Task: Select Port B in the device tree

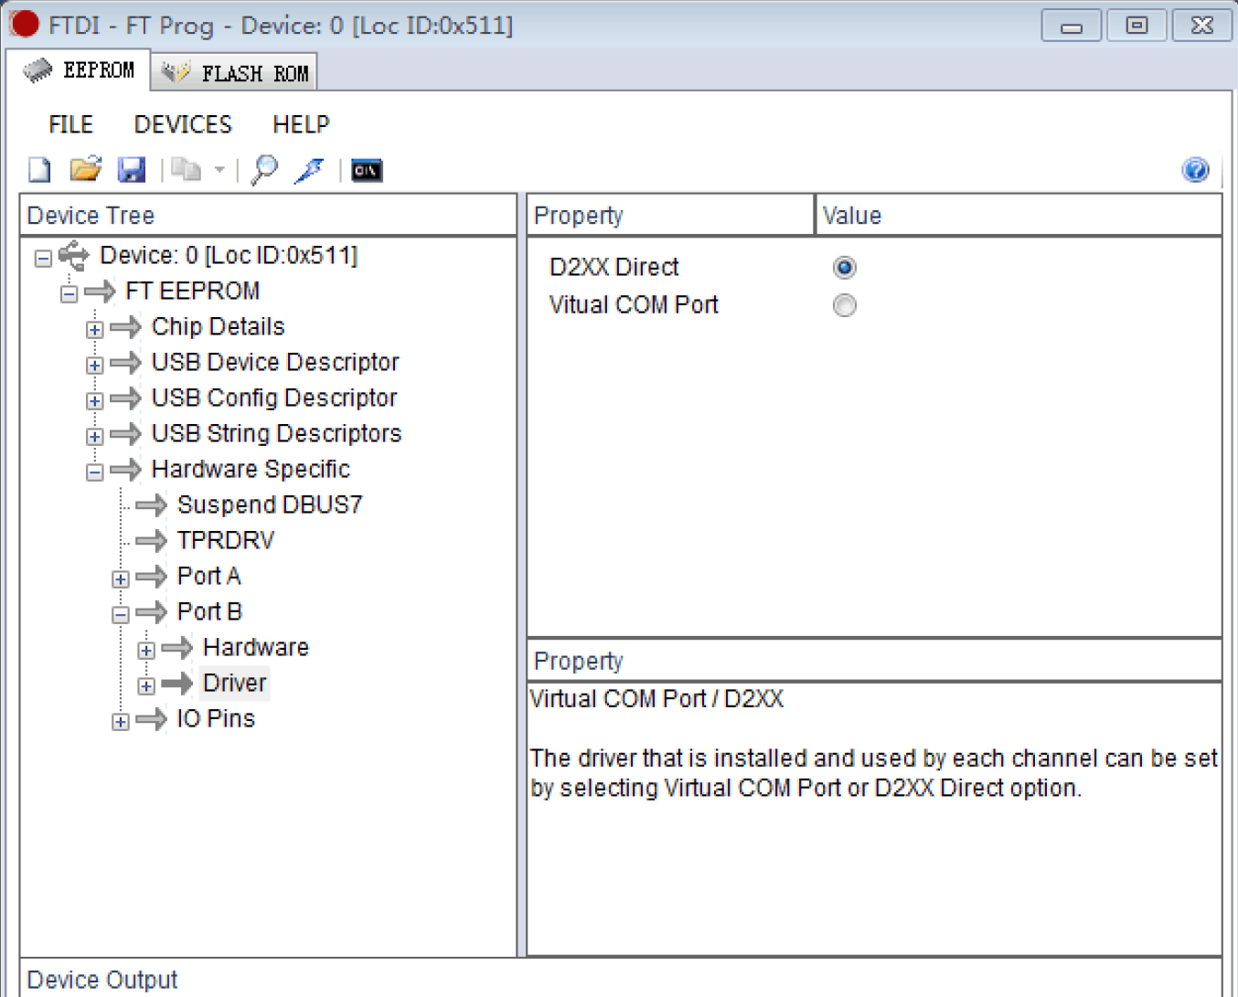Action: point(209,611)
